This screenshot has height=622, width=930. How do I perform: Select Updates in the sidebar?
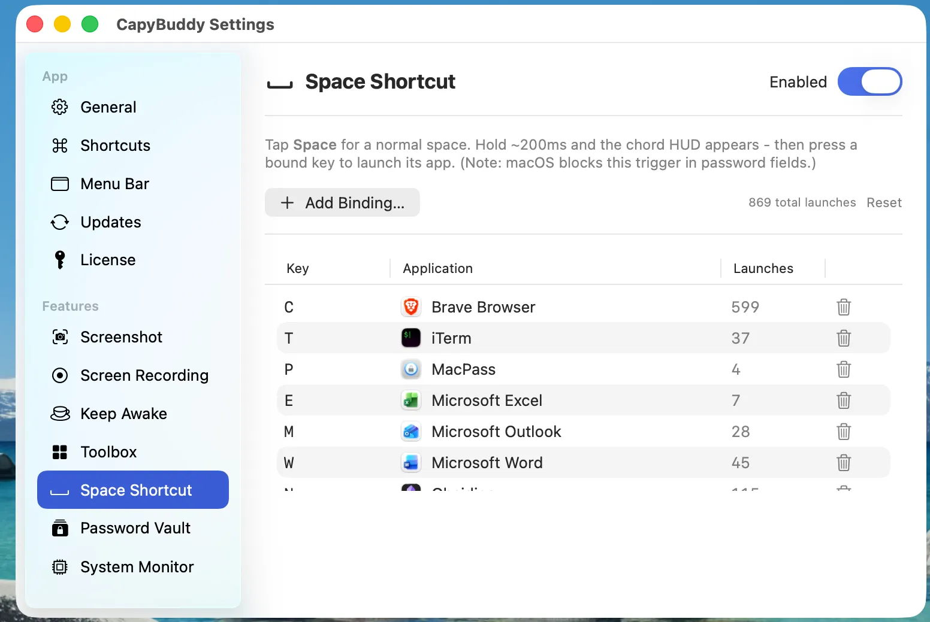point(133,222)
